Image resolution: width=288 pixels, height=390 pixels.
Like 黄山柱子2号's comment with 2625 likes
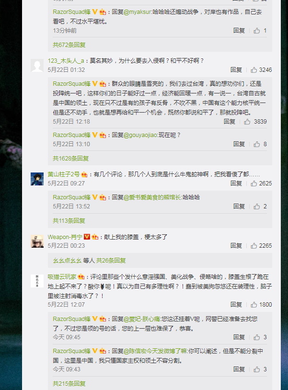coord(253,184)
